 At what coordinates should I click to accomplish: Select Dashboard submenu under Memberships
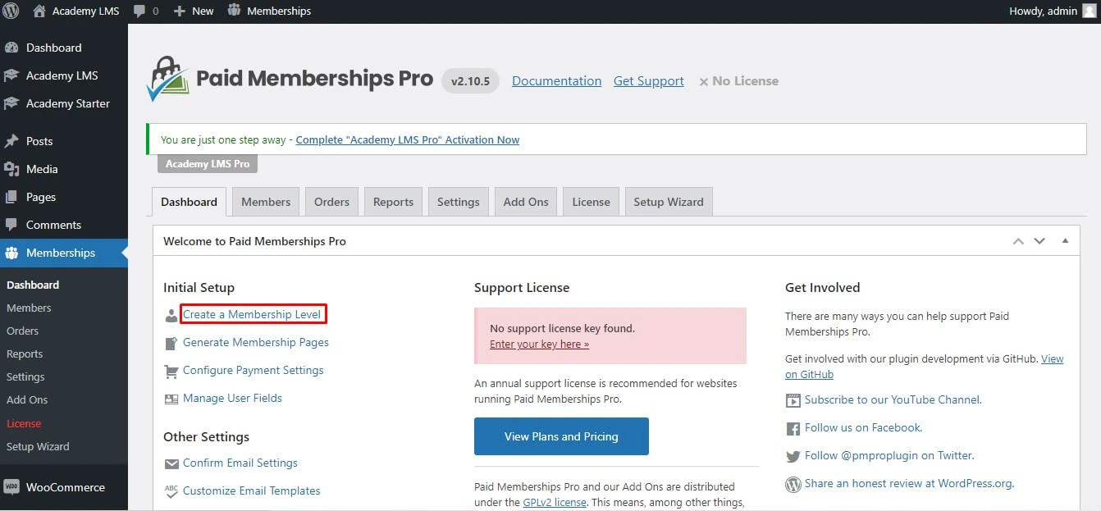[x=33, y=285]
